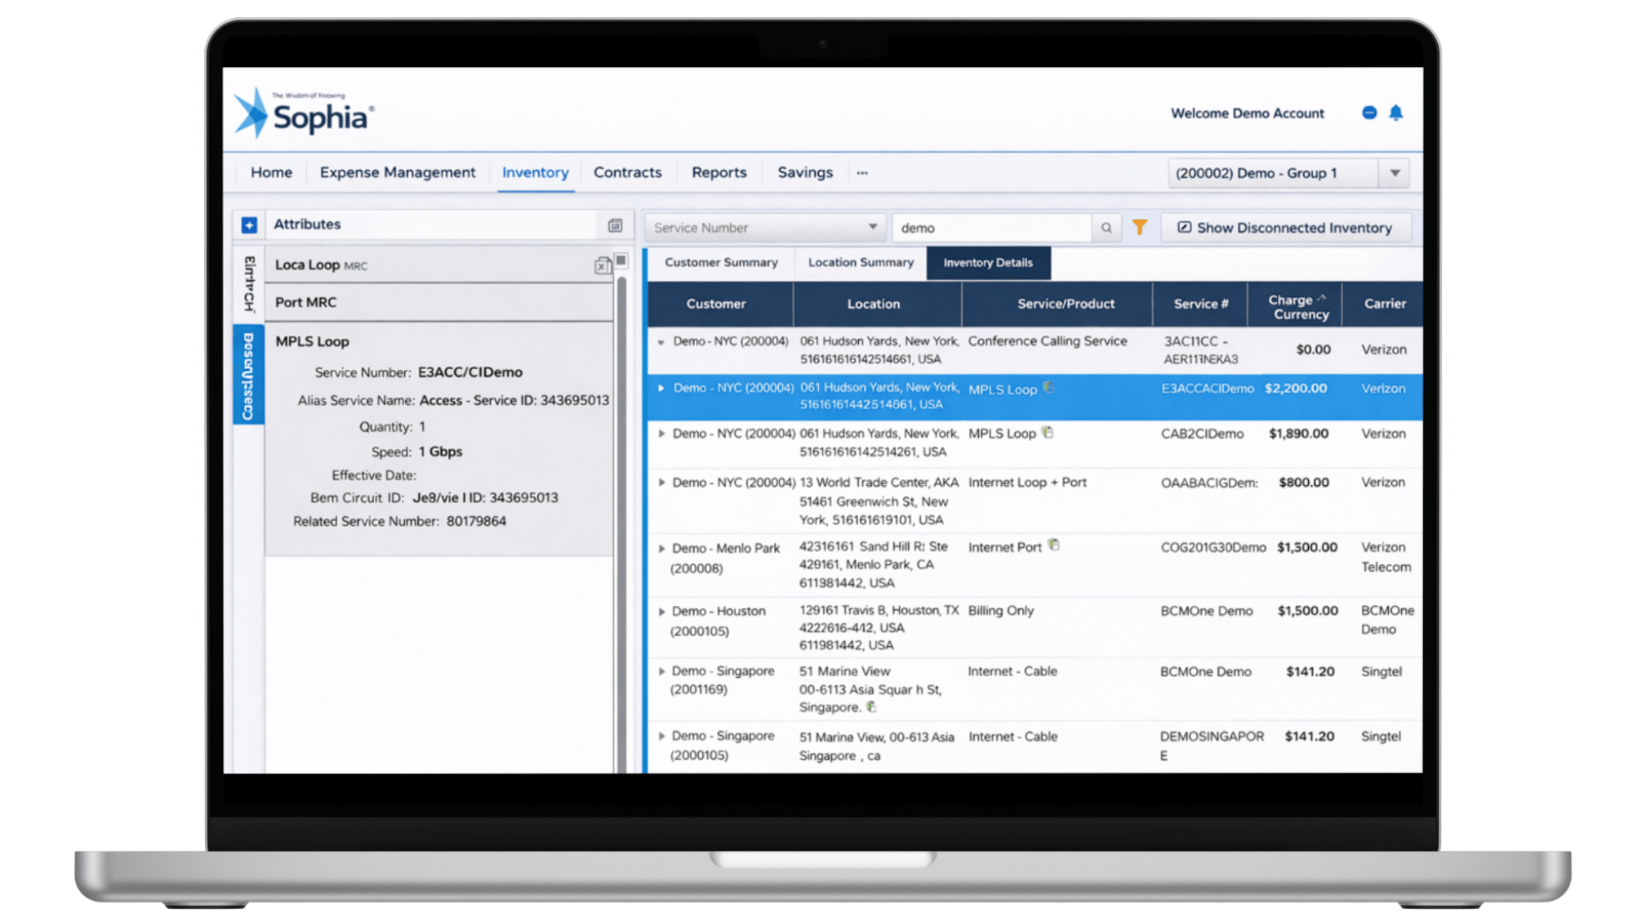
Task: Switch to the Location Summary tab
Action: pos(861,262)
